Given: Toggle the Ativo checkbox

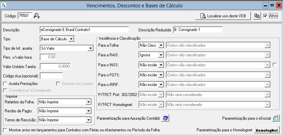Looking at the screenshot, I should point(265,16).
